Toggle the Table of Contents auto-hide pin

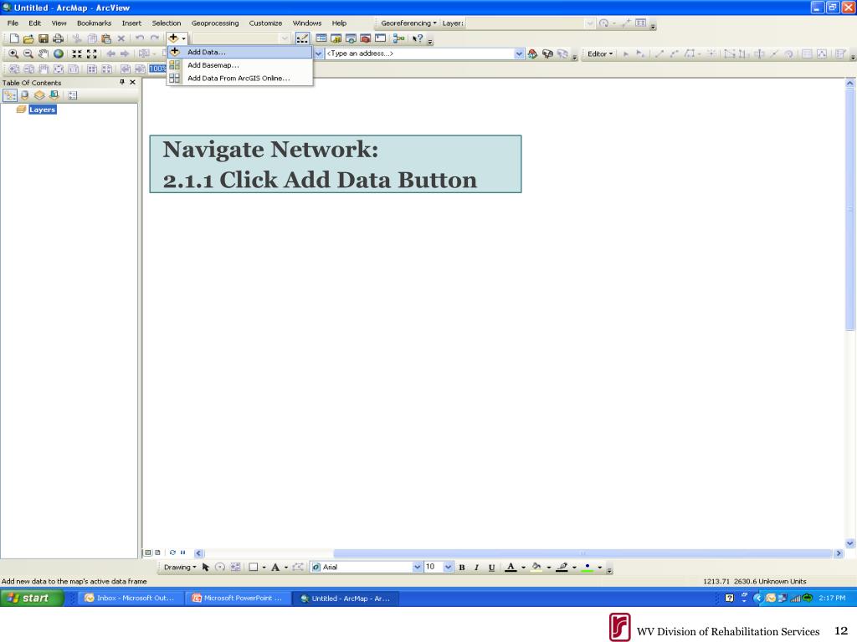point(122,83)
